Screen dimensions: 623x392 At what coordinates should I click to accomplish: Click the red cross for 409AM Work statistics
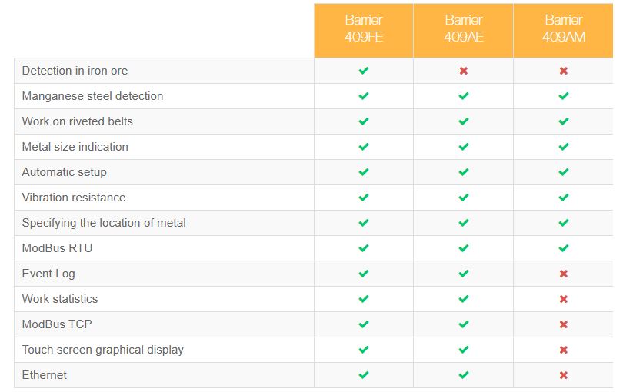[564, 299]
